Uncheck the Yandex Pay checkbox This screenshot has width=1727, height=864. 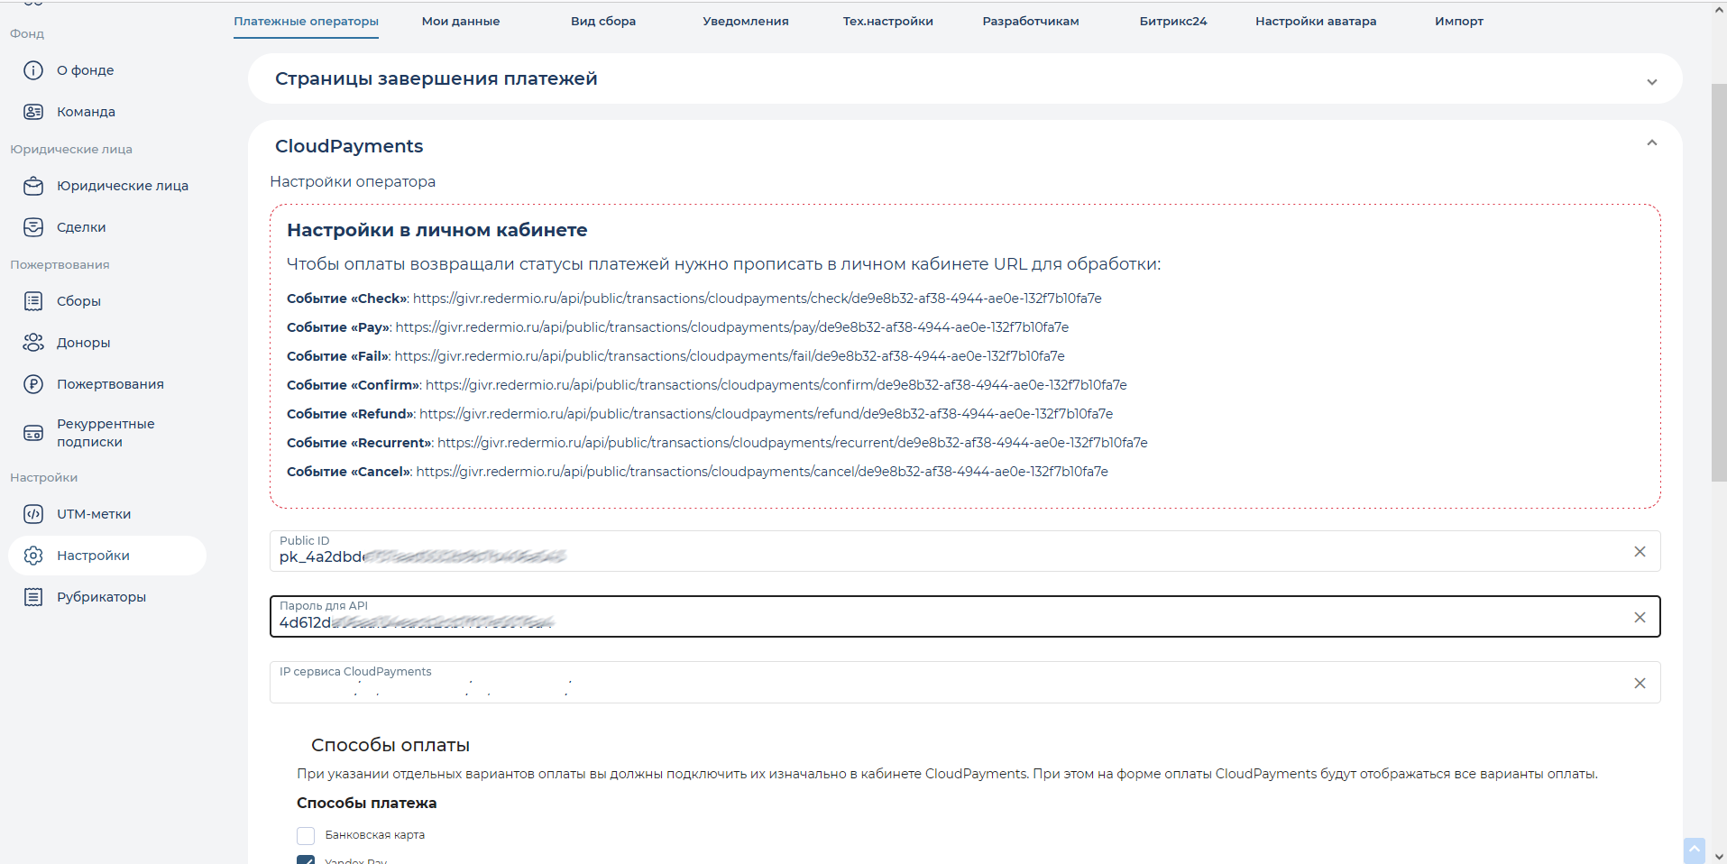click(306, 859)
